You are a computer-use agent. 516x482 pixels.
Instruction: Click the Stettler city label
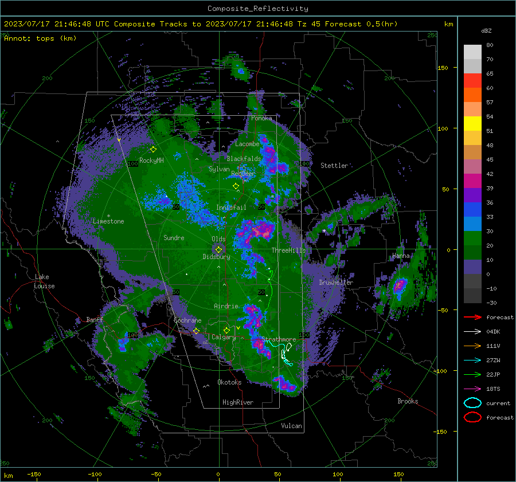tap(334, 166)
